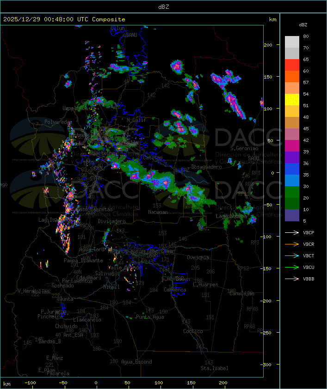This screenshot has width=327, height=389.
Task: Click the 'Llancanelo' map label
Action: [x=87, y=320]
